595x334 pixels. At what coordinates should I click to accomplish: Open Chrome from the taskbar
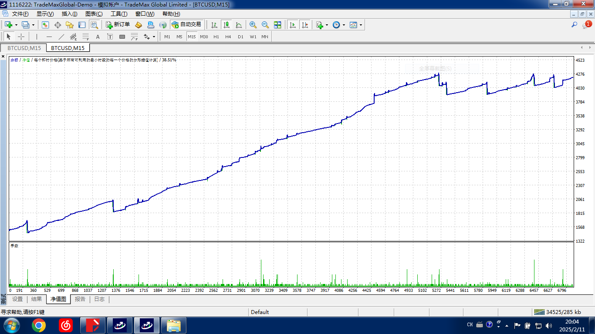(39, 325)
